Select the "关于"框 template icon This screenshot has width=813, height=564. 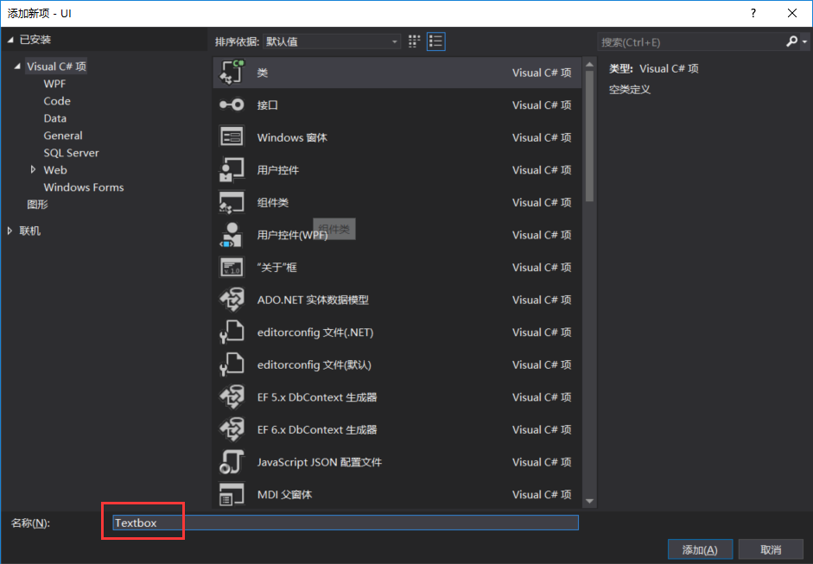pos(230,267)
